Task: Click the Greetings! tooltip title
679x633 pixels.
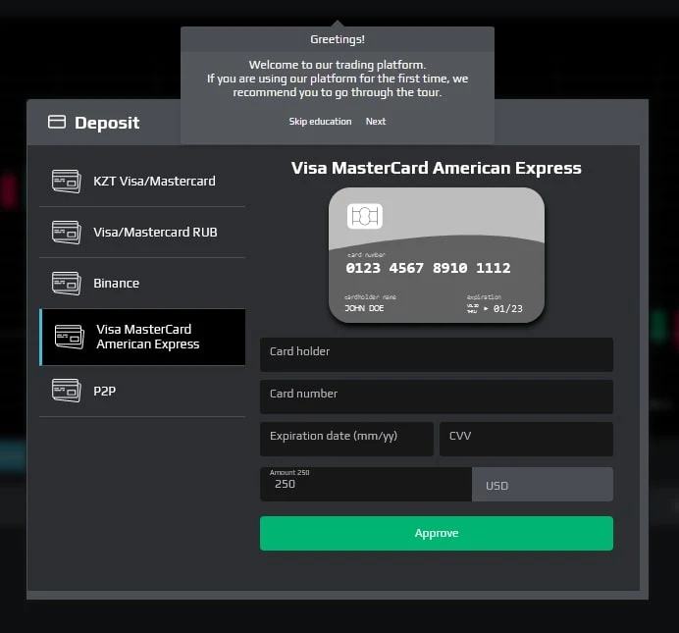Action: 338,39
